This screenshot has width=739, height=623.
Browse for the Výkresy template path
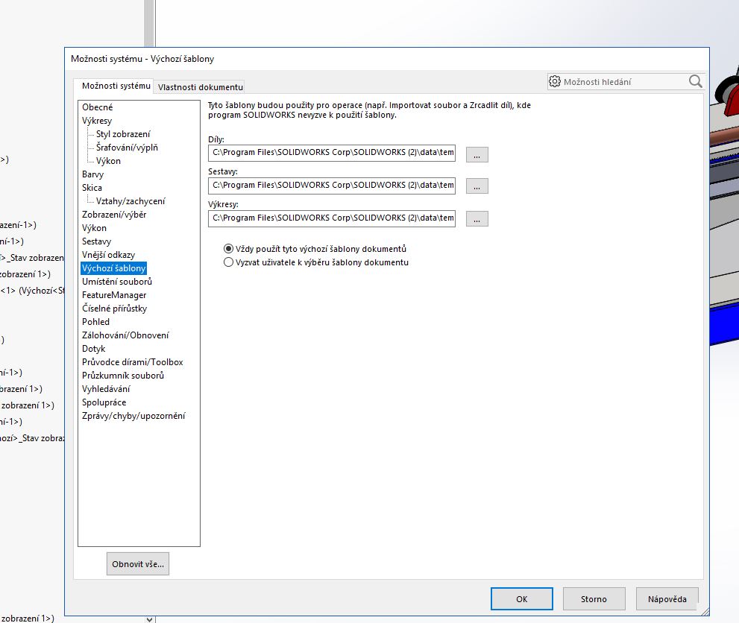pos(477,218)
